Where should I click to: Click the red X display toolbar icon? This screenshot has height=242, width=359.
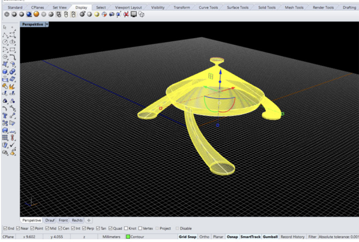coord(126,14)
